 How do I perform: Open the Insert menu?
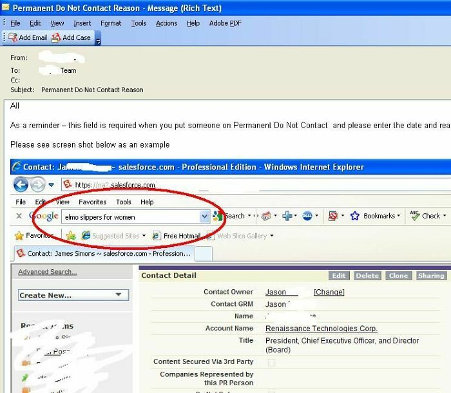point(82,23)
